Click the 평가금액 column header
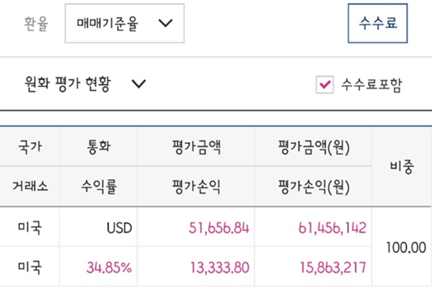 coord(196,147)
